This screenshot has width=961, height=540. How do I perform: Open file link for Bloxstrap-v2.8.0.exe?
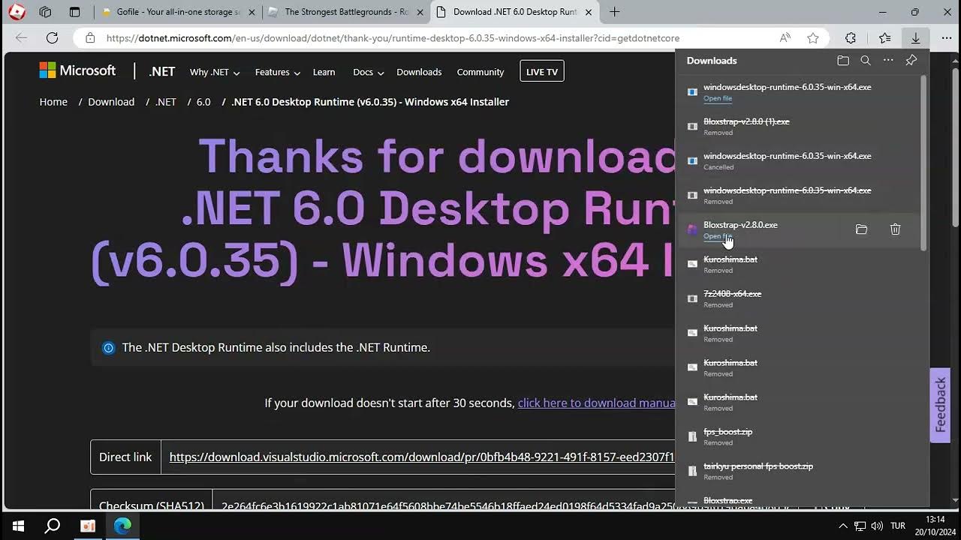pos(718,236)
